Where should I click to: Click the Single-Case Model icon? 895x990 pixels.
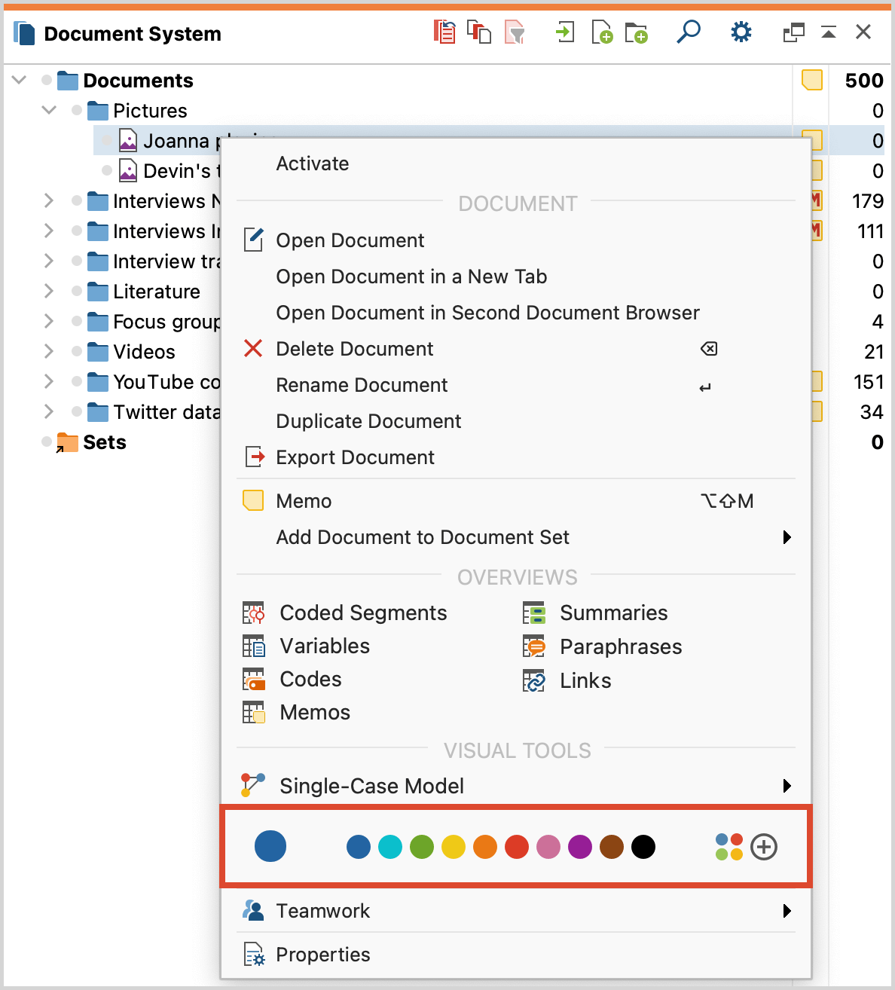[253, 785]
